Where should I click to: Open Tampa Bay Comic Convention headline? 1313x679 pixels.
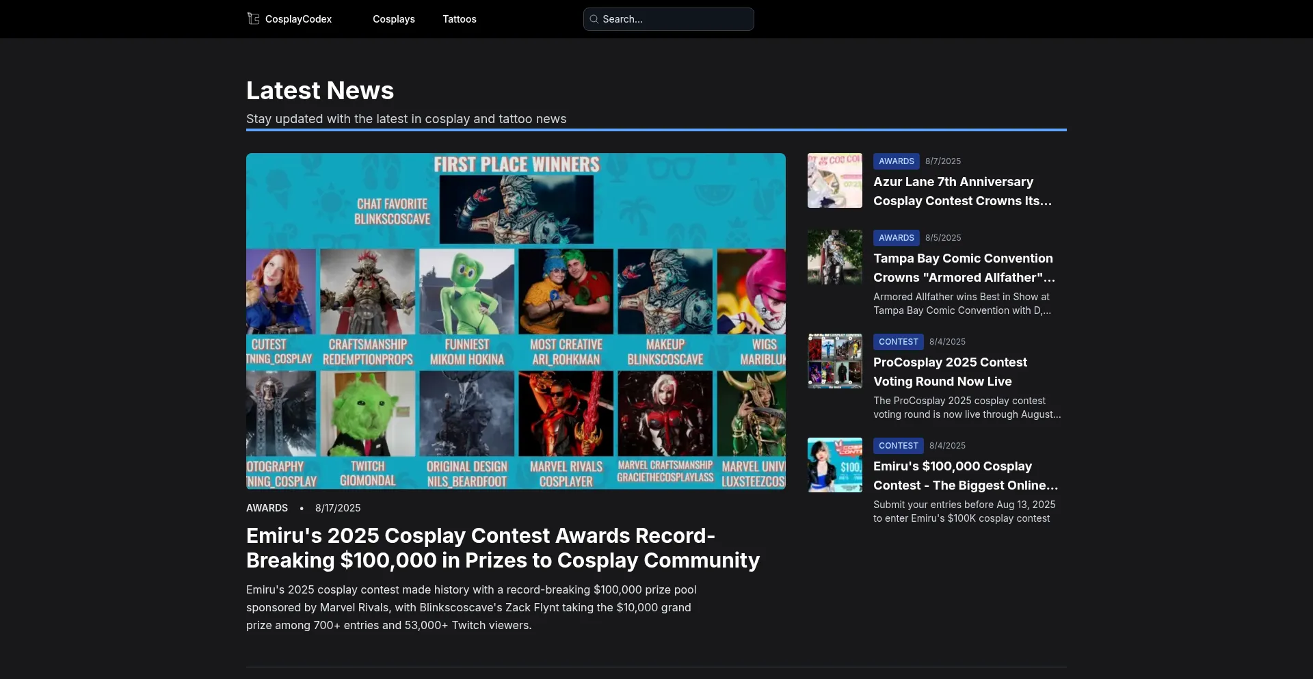point(964,268)
